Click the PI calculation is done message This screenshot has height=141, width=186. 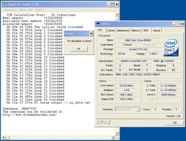tap(80, 41)
